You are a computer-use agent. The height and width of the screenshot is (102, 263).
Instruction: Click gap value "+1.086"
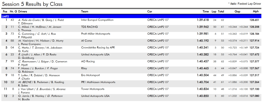[232, 82]
